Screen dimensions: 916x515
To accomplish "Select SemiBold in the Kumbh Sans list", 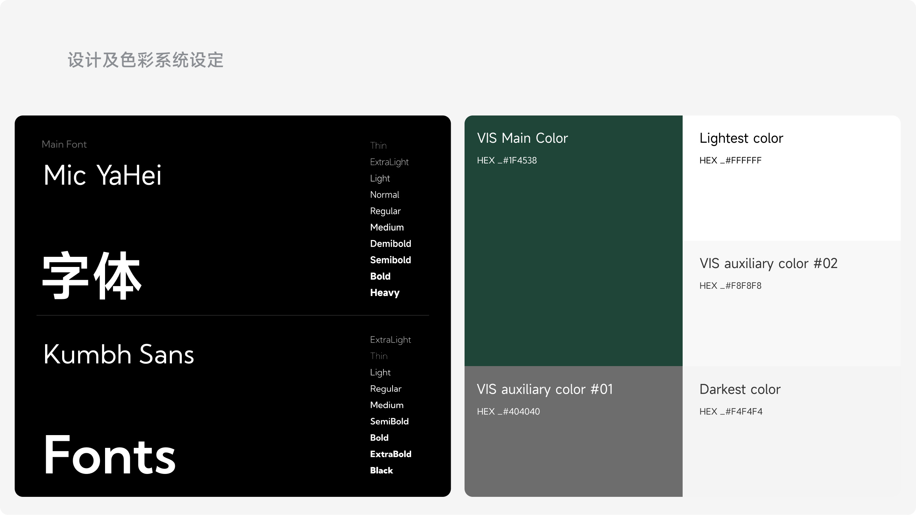I will click(389, 421).
